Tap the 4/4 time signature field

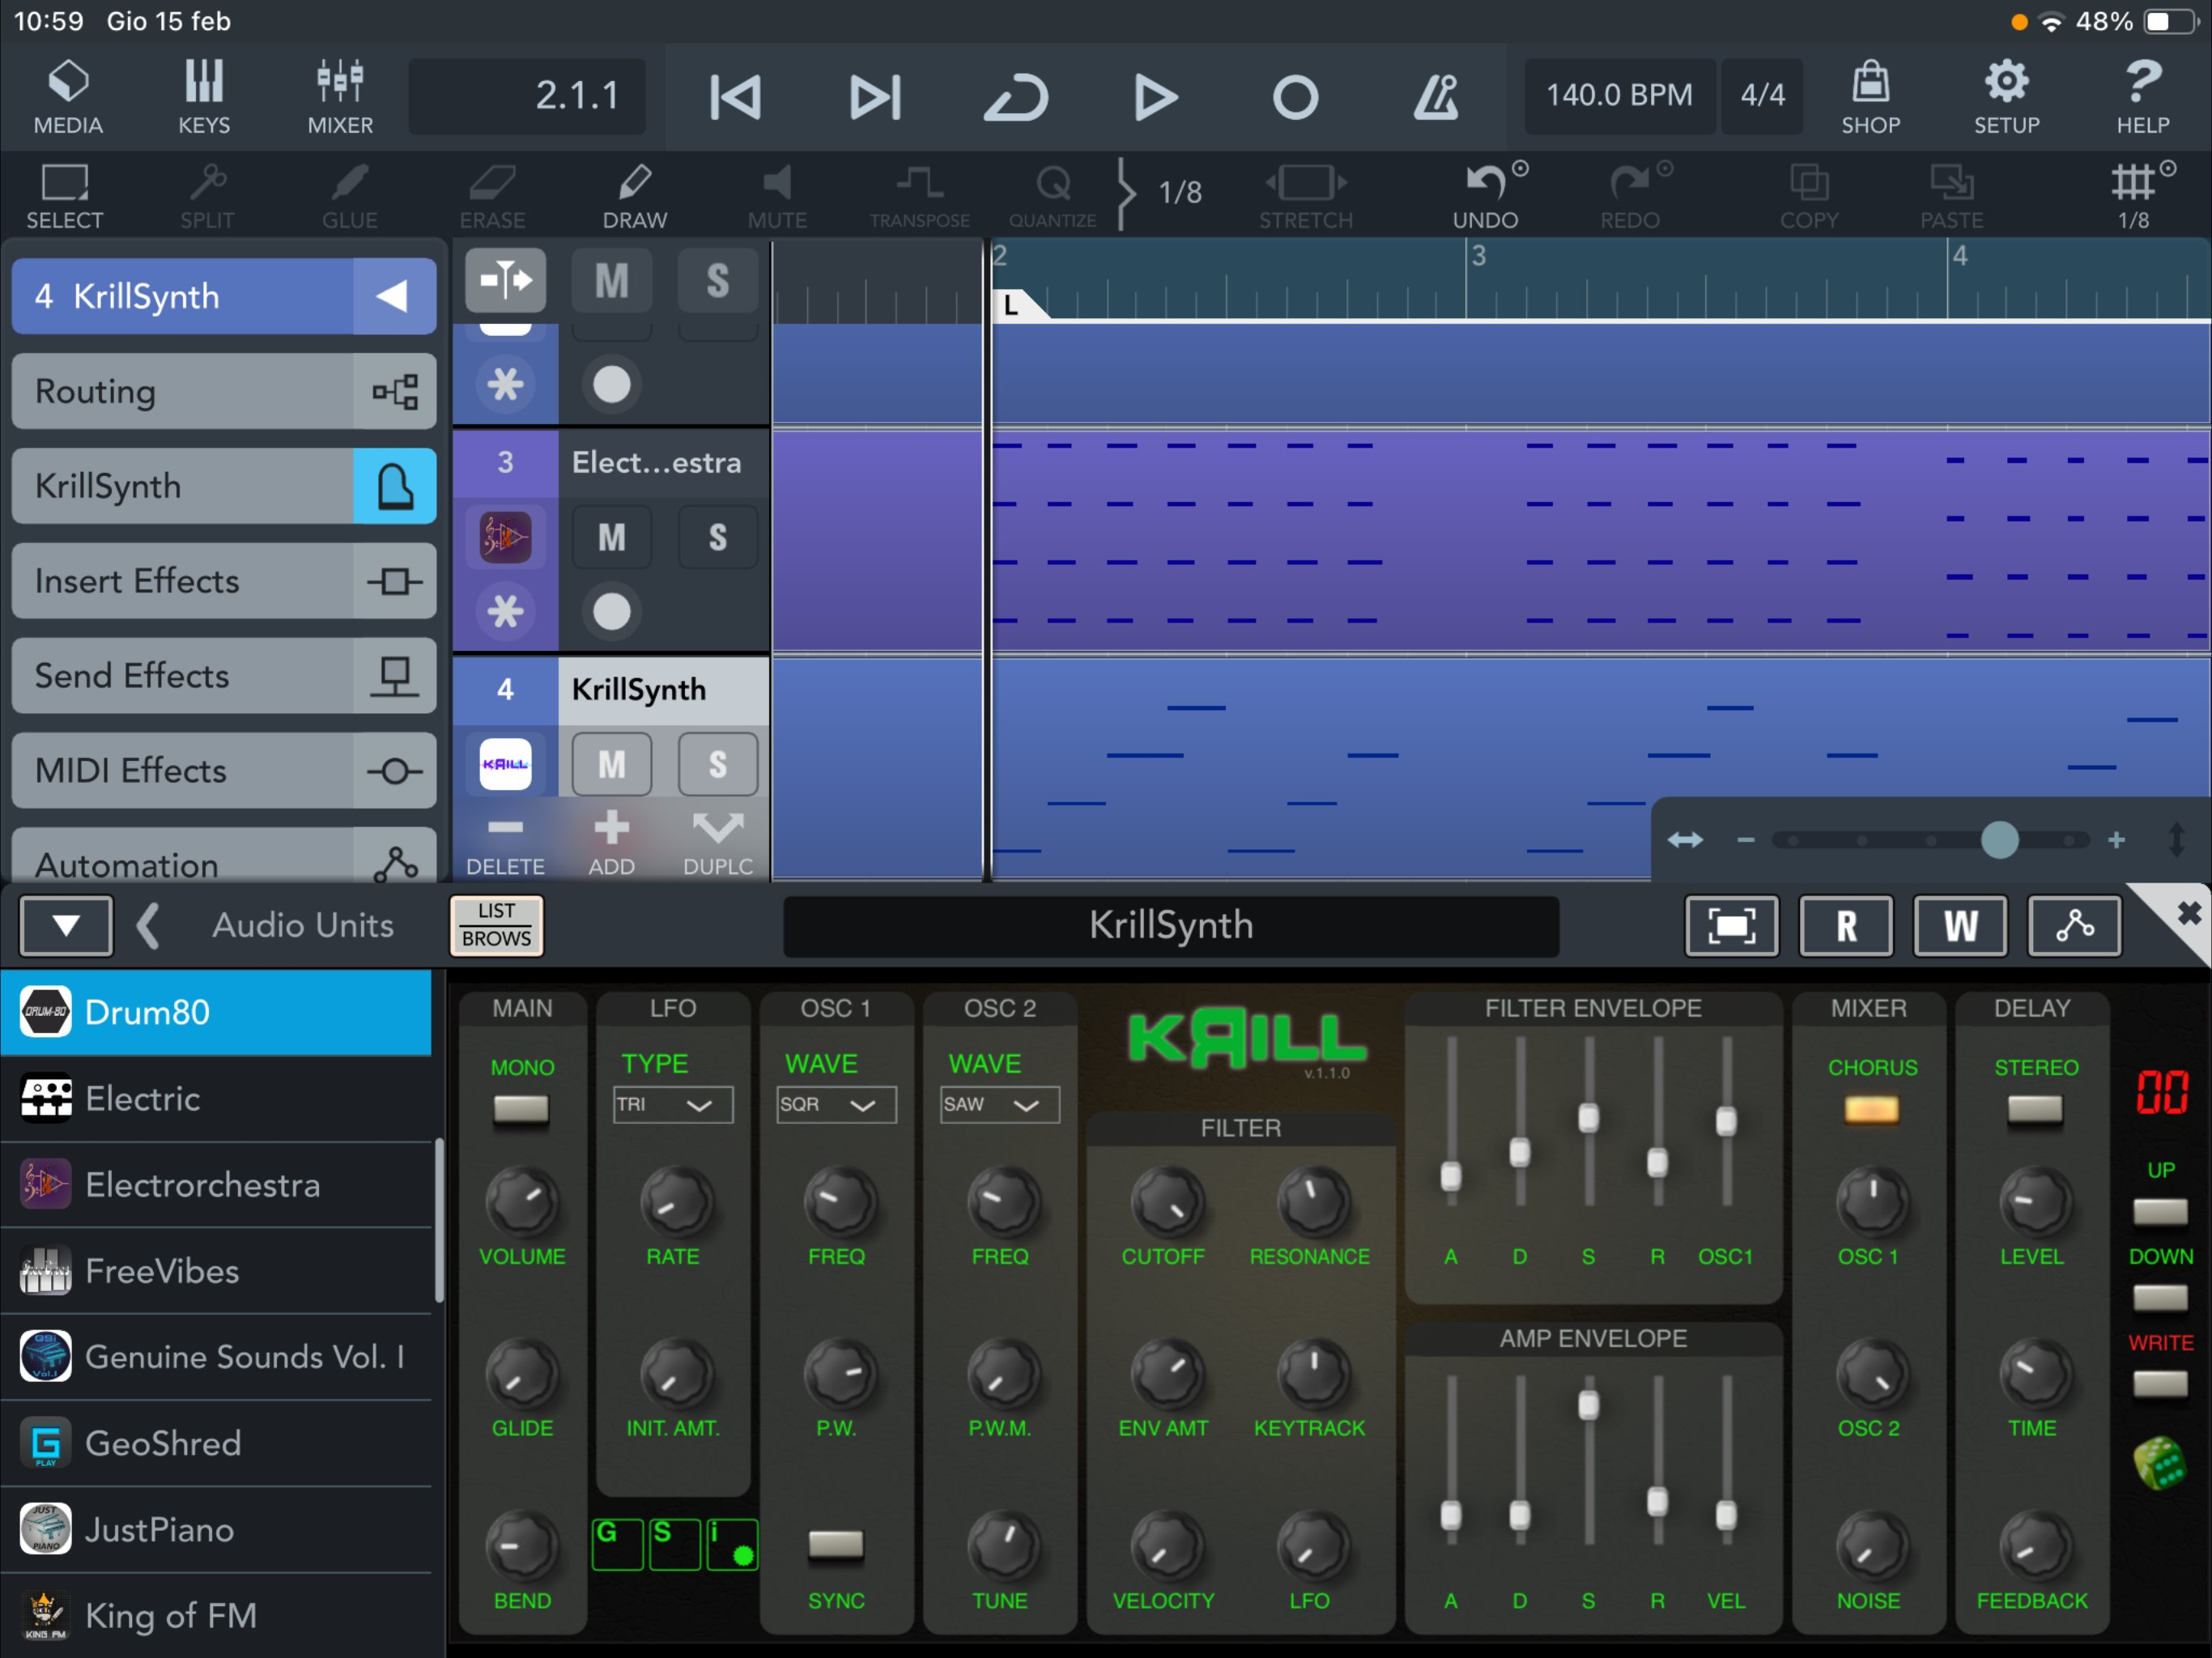(1762, 96)
